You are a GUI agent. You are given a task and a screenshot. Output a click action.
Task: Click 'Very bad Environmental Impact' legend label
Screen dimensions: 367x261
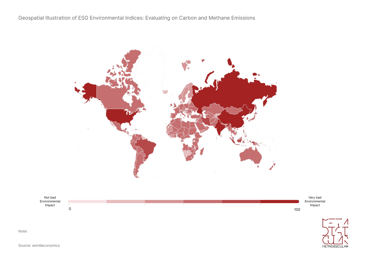tap(315, 201)
